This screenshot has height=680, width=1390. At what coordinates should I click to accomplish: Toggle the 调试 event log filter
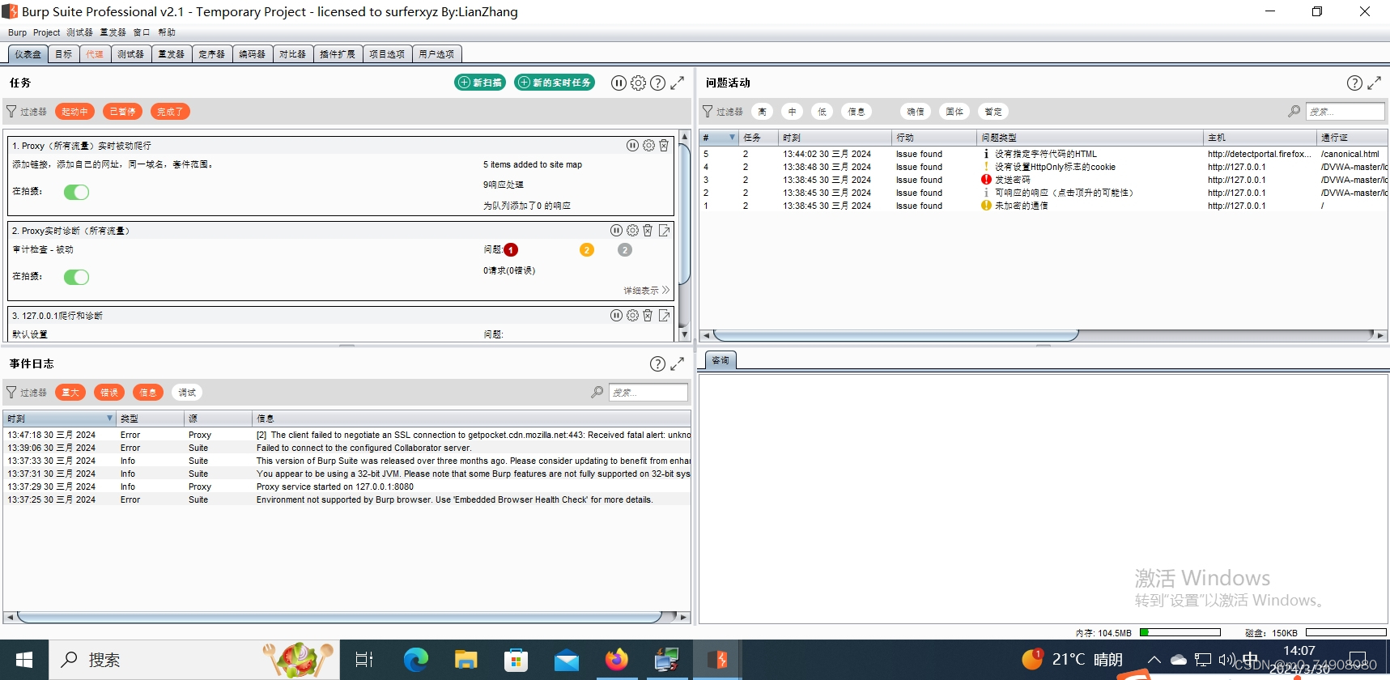[x=187, y=393]
